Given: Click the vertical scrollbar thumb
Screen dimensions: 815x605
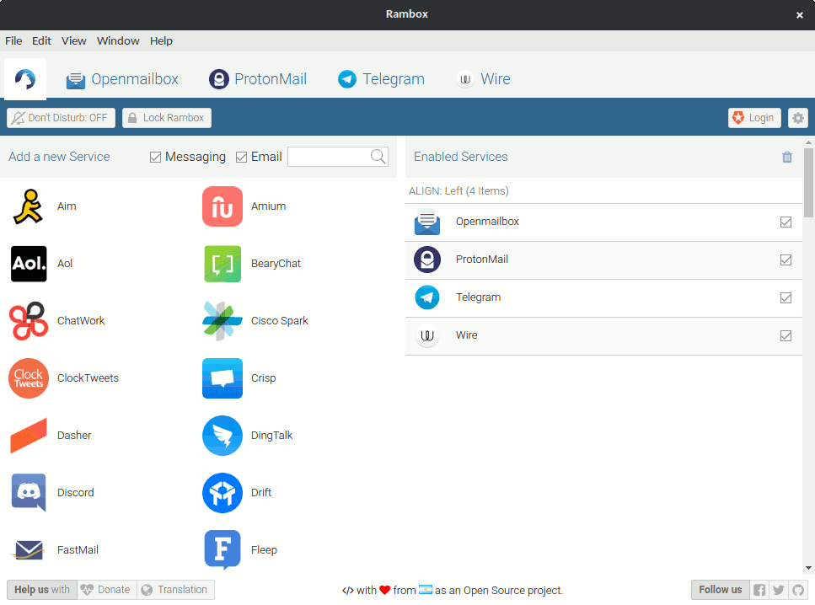Looking at the screenshot, I should [808, 183].
